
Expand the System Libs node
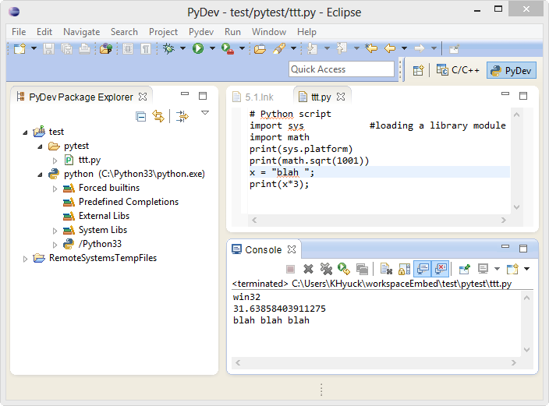pos(55,231)
